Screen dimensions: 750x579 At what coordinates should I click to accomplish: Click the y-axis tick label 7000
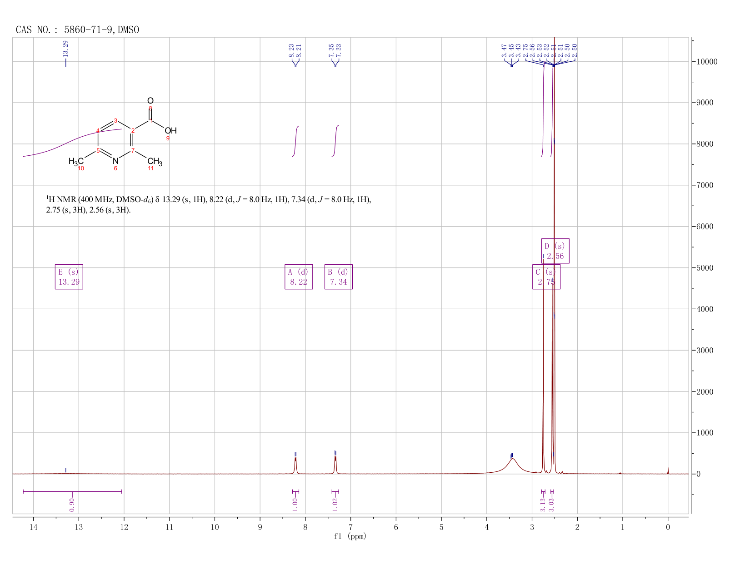click(705, 185)
